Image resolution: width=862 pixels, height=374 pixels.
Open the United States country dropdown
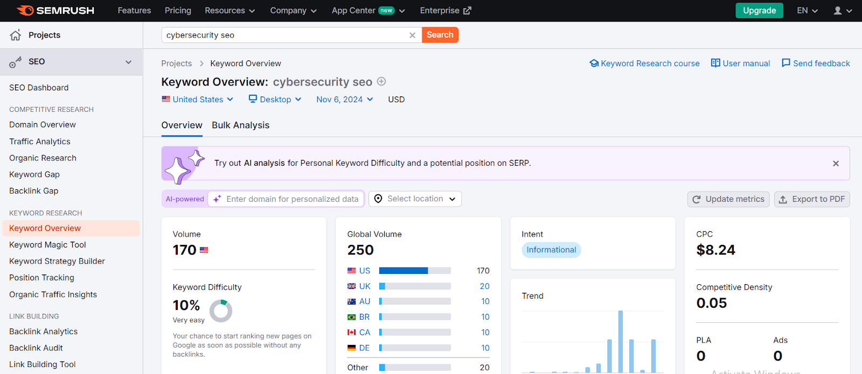197,100
